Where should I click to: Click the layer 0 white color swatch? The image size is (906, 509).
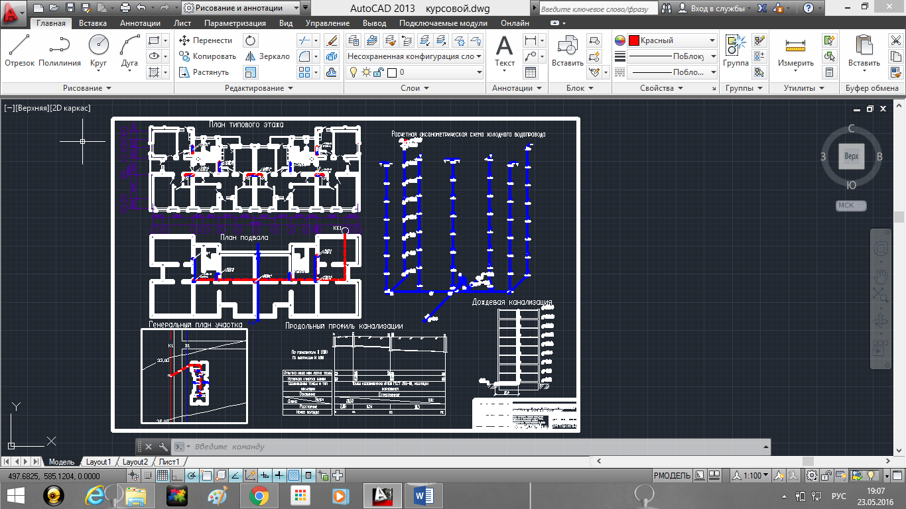391,72
